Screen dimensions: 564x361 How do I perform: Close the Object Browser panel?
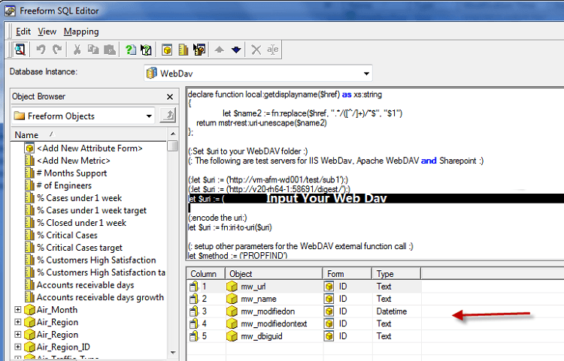coord(171,97)
